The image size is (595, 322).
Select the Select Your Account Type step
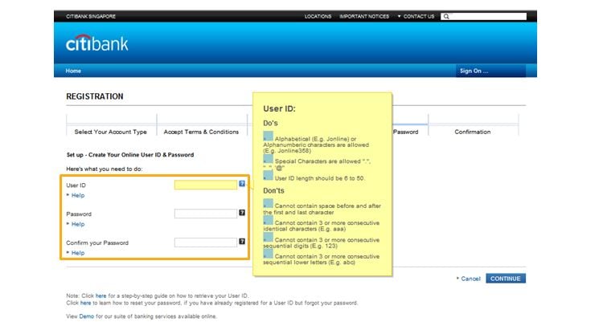coord(111,132)
